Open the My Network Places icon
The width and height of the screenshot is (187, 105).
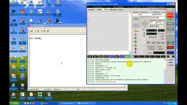point(14,22)
